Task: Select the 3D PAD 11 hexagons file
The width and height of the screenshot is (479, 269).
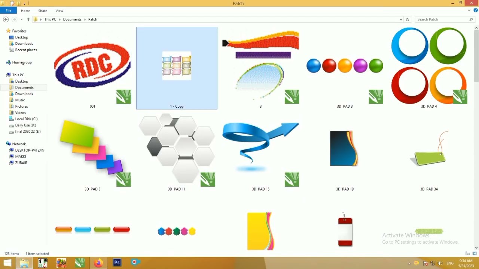Action: pos(177,151)
